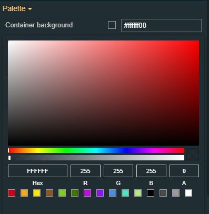Image resolution: width=209 pixels, height=214 pixels.
Task: Edit the #ffffff00 container background field
Action: point(161,25)
